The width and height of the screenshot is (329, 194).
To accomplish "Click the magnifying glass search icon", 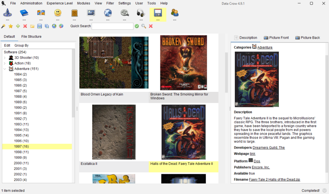I will (144, 26).
